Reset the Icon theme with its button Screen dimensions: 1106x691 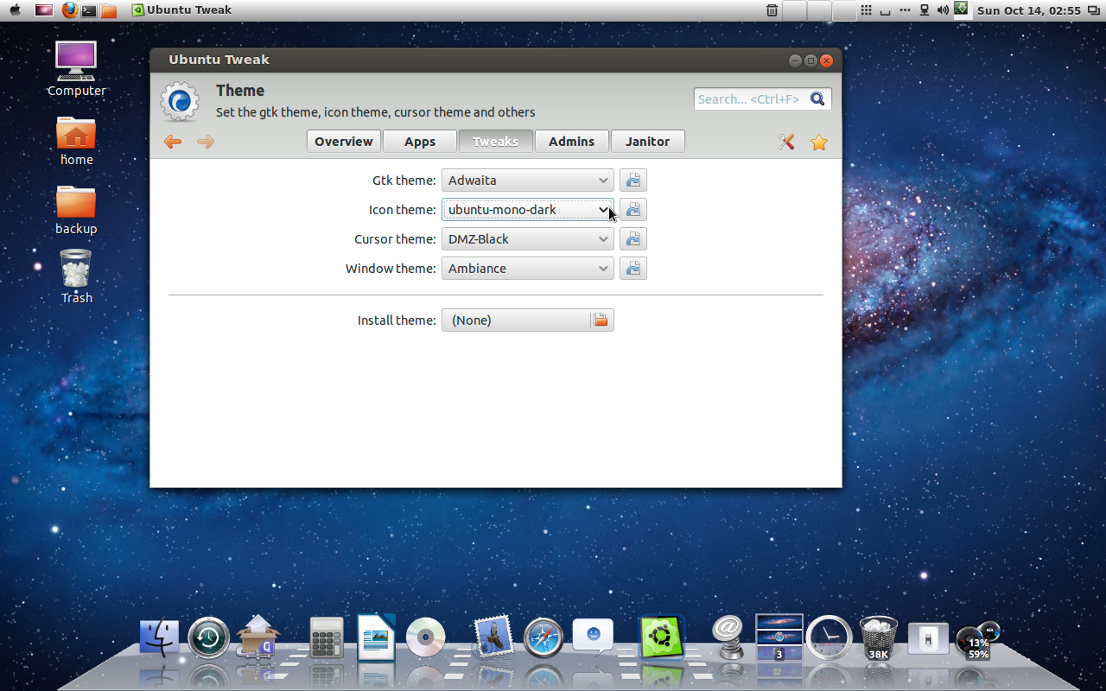tap(633, 210)
